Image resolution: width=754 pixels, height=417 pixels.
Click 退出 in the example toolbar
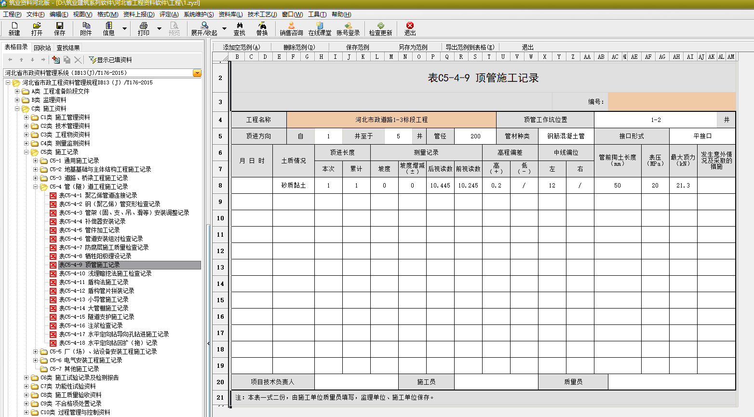click(528, 47)
